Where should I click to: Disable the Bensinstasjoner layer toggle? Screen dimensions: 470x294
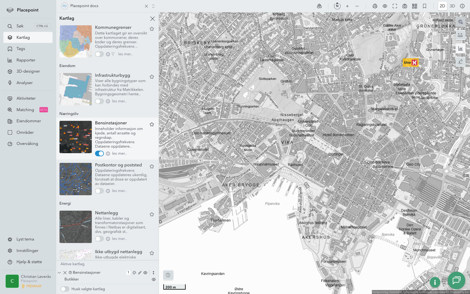point(99,153)
